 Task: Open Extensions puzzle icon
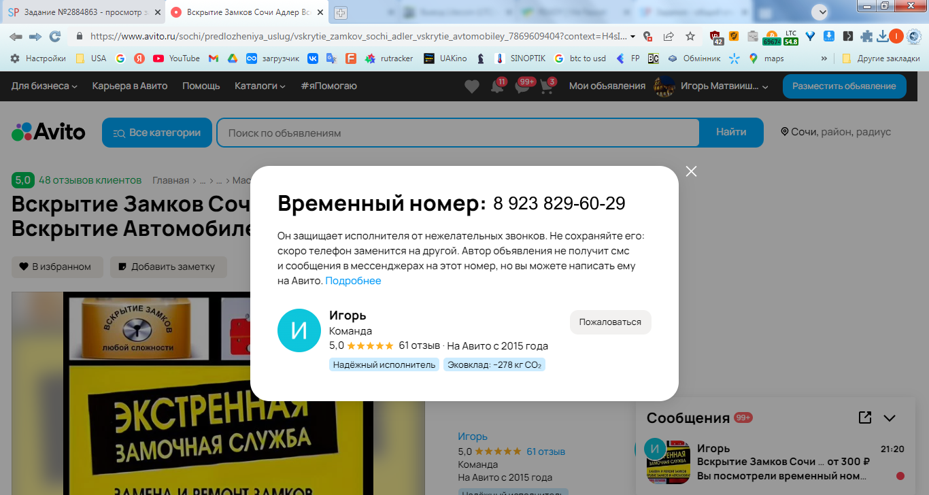866,37
